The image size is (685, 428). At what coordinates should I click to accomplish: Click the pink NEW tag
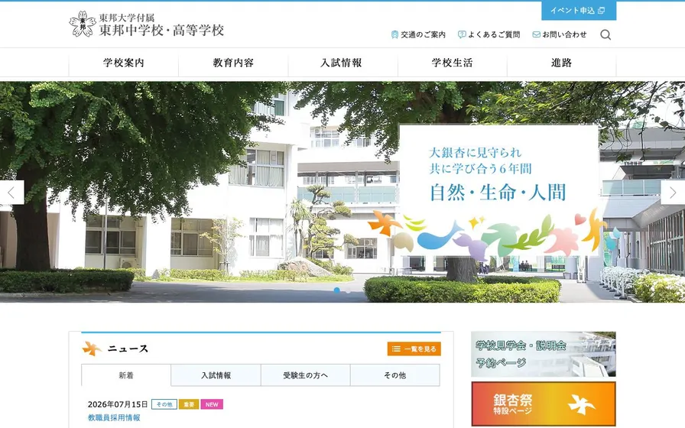pyautogui.click(x=212, y=404)
